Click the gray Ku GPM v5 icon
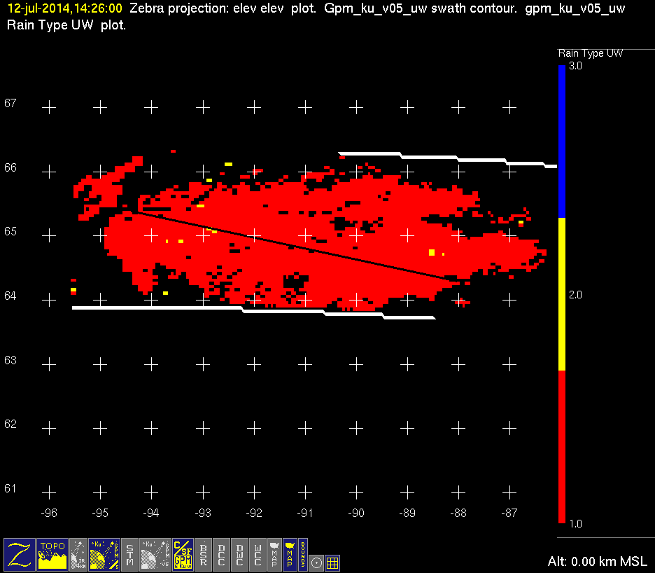655x573 pixels. [155, 554]
